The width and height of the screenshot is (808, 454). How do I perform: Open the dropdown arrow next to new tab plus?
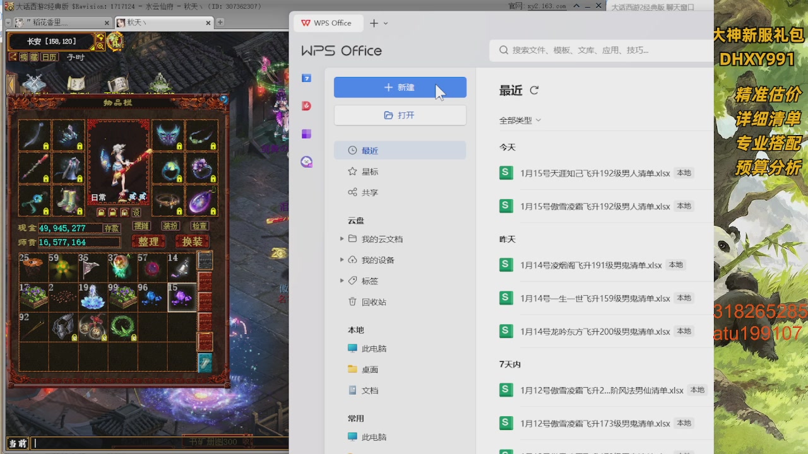[386, 23]
